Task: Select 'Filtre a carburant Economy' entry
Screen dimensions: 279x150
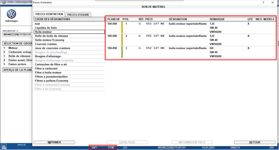Action: point(69,85)
